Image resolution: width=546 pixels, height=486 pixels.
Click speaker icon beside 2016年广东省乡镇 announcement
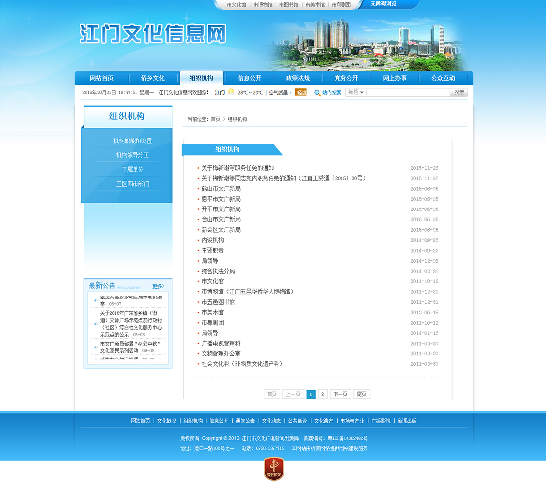pos(95,324)
